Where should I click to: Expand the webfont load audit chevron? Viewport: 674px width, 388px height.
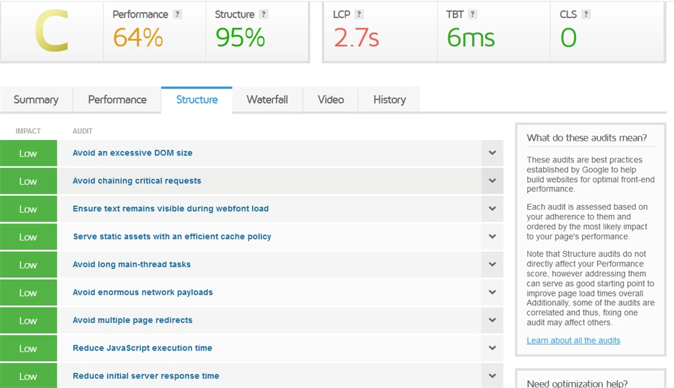[492, 209]
